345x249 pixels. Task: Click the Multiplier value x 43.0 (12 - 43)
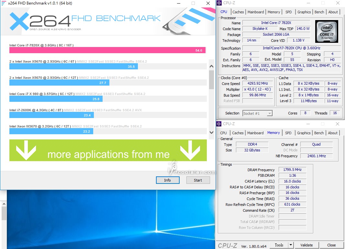coord(258,89)
